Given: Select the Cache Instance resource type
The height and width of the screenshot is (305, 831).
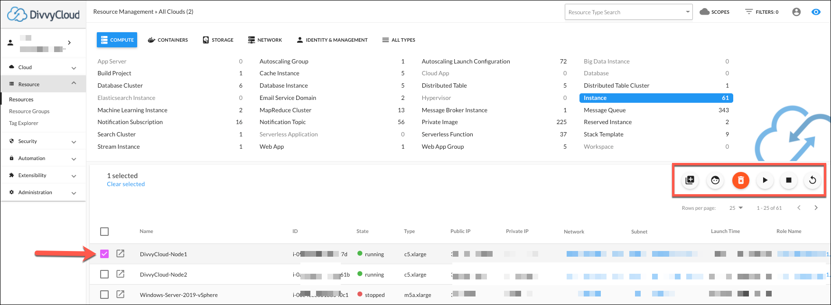Looking at the screenshot, I should (280, 73).
